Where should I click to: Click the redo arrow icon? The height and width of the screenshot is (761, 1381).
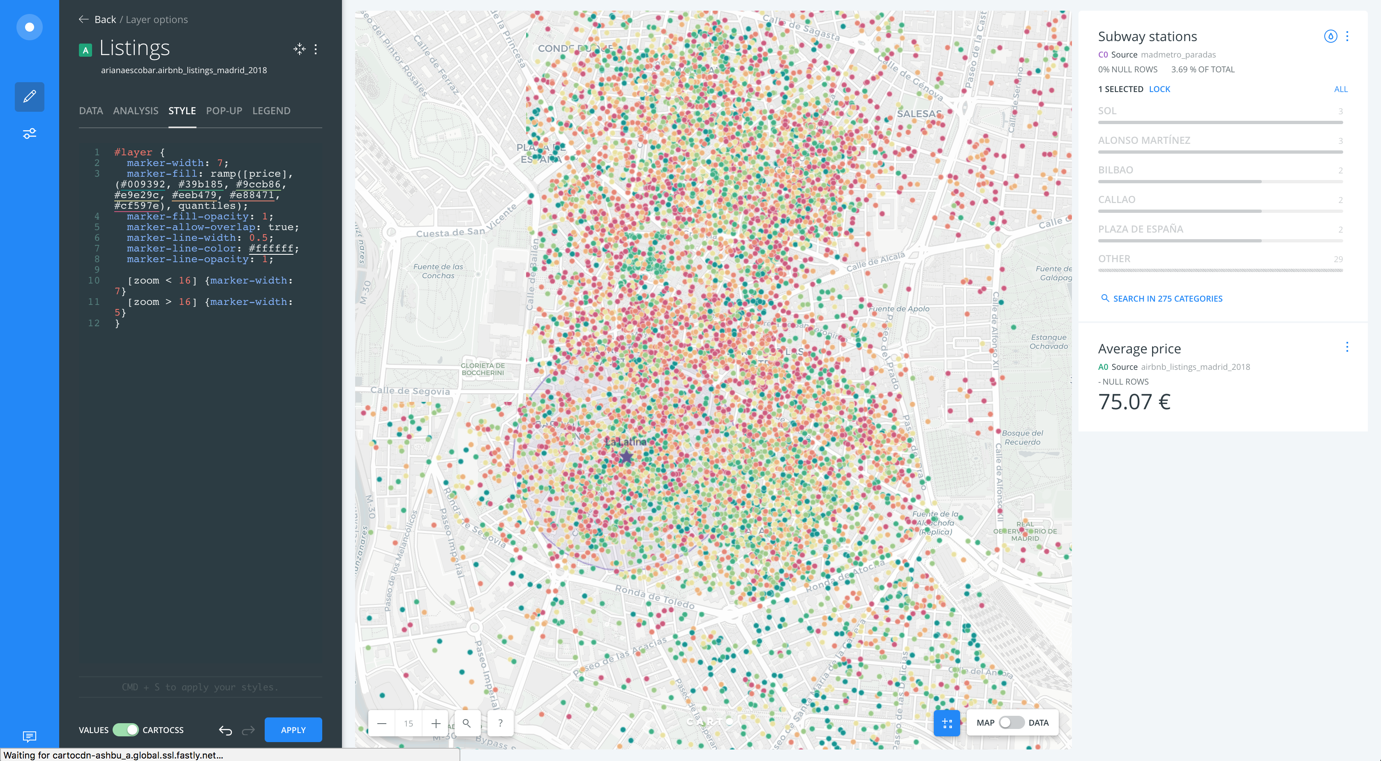pyautogui.click(x=248, y=730)
